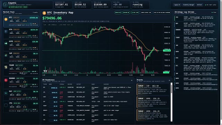Click the TRUMP row in IM Readiness table
The width and height of the screenshot is (222, 125).
88,106
